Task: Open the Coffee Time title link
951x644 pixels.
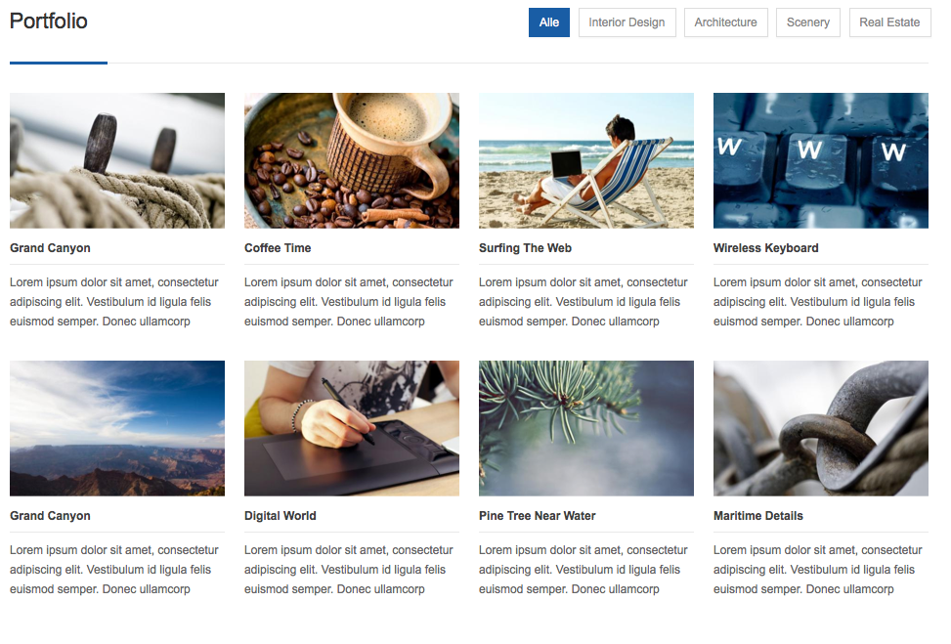Action: coord(278,248)
